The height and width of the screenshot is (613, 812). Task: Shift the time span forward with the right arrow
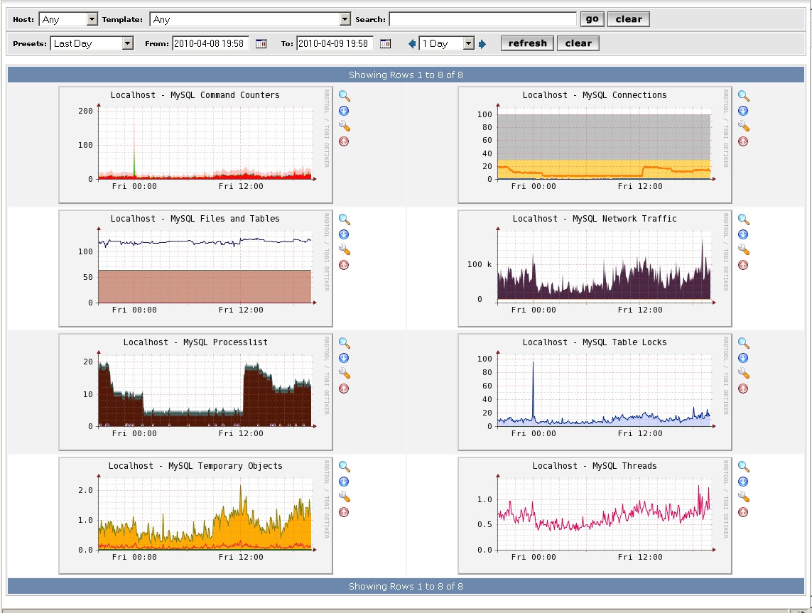pos(482,44)
